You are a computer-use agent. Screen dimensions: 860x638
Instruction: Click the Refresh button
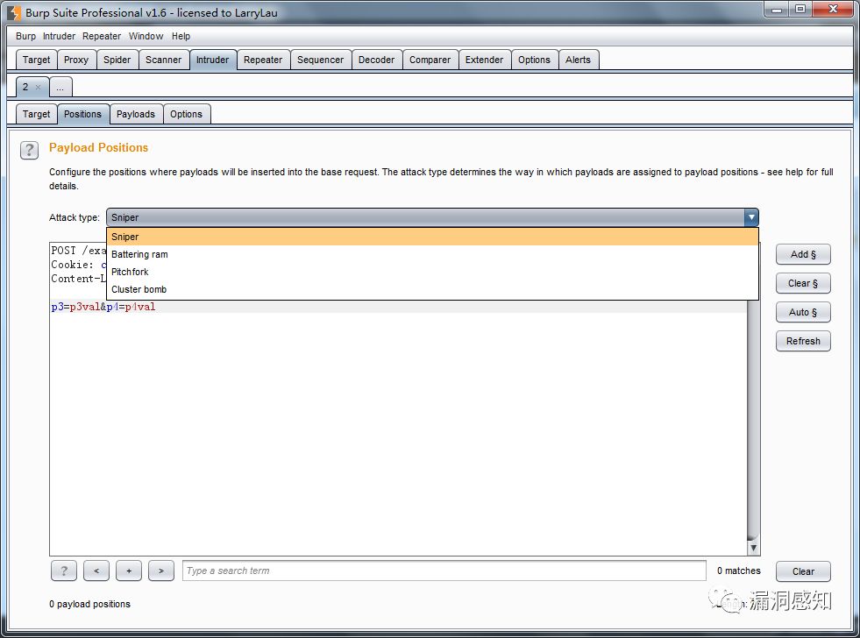(x=803, y=341)
